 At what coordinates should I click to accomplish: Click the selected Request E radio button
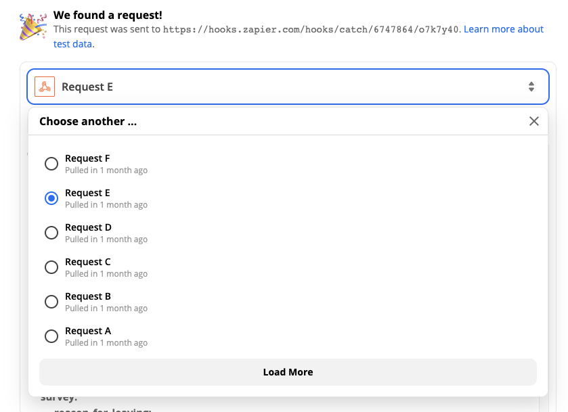[x=51, y=198]
